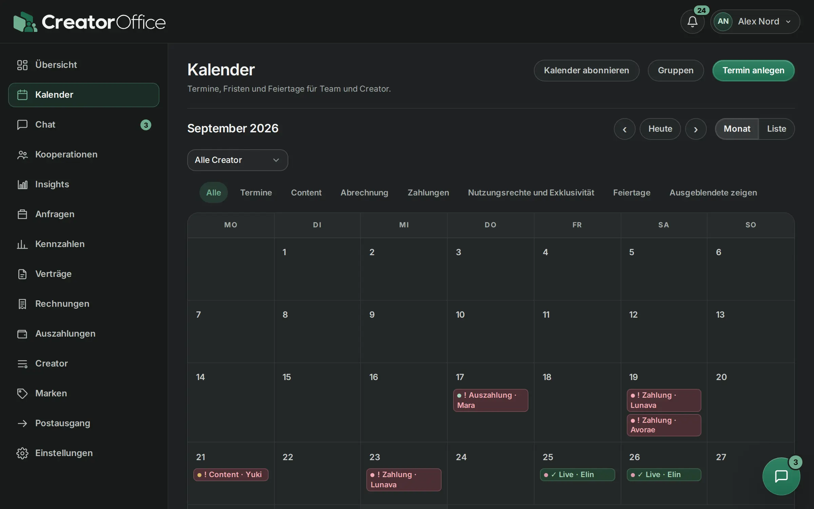
Task: Filter by Nutzungsrechte und Exklusivität
Action: click(x=531, y=192)
